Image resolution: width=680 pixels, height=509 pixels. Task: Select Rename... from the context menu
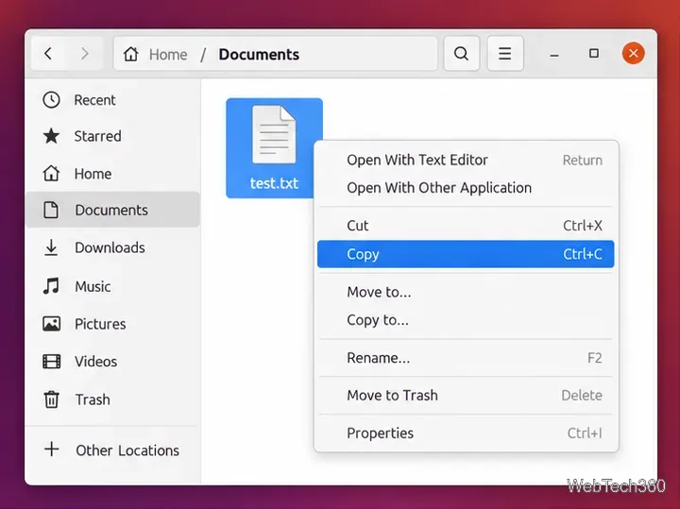(x=466, y=358)
